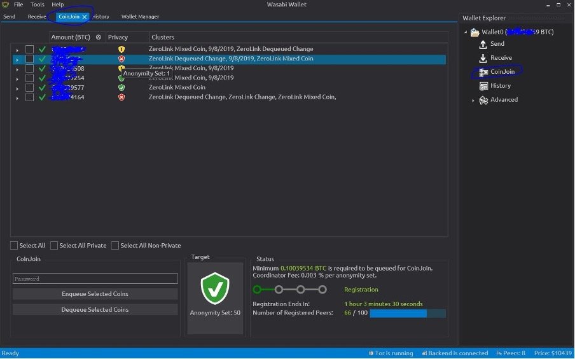Click the 1 hour 3 minutes 30 seconds countdown
This screenshot has width=575, height=359.
point(383,304)
